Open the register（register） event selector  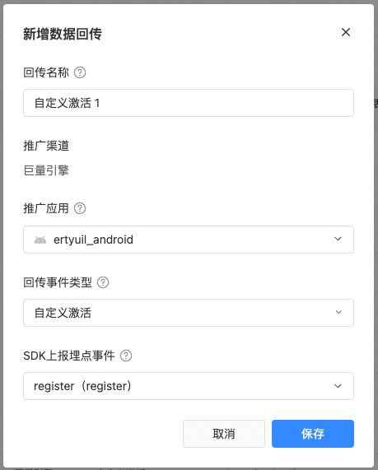[x=189, y=386]
